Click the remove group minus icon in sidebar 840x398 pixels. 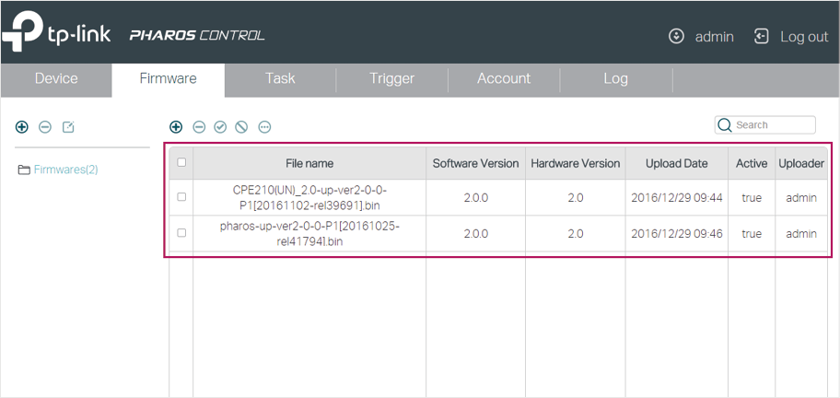45,127
